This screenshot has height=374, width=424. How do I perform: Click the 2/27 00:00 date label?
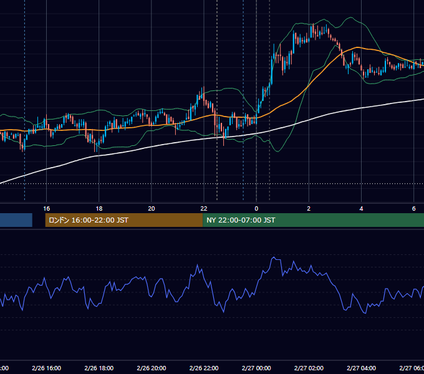point(256,368)
